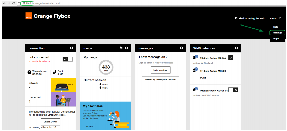Click the 438 MB usage gauge
This screenshot has height=131, width=287.
point(106,67)
